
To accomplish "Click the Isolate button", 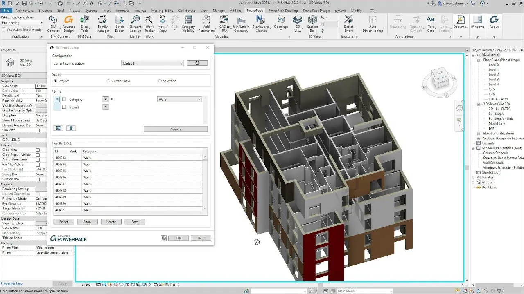I will (x=111, y=222).
